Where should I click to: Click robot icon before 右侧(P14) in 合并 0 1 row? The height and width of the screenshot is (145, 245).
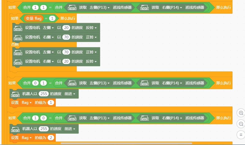[145, 83]
